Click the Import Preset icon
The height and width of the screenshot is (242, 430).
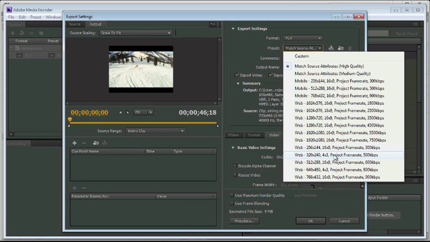(x=340, y=48)
